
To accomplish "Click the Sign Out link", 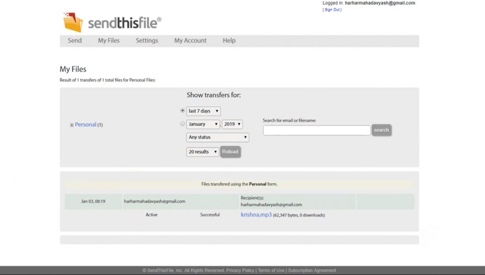I will (x=332, y=9).
